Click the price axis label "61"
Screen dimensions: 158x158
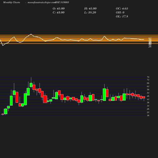tap(148, 87)
